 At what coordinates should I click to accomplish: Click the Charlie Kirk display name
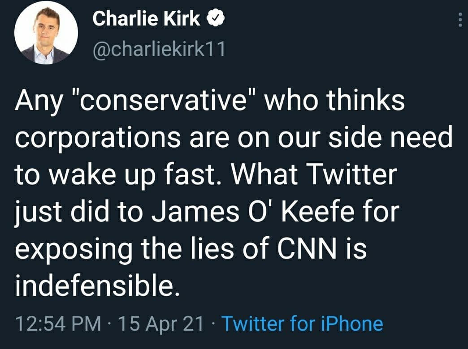146,19
